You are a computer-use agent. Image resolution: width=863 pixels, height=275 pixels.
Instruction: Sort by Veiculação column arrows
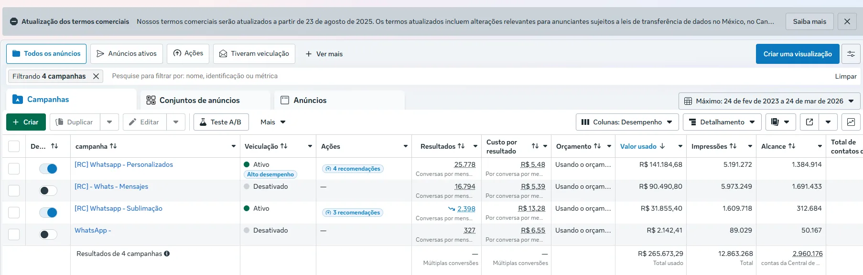point(284,146)
